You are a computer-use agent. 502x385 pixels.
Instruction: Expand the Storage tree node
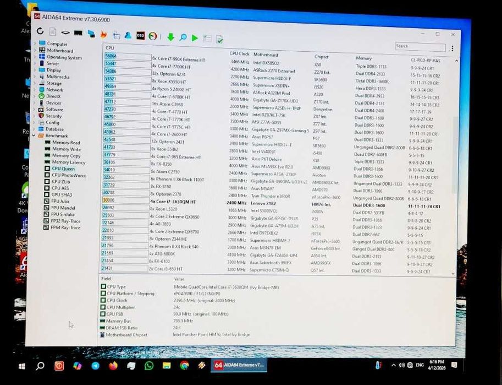pos(35,83)
